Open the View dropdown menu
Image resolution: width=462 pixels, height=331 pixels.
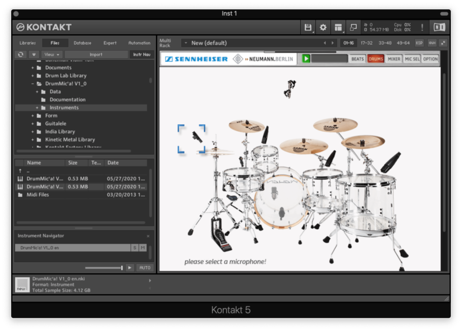coord(52,54)
